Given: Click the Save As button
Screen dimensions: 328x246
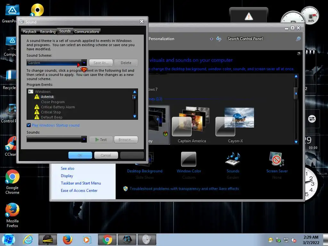Looking at the screenshot, I should (101, 63).
